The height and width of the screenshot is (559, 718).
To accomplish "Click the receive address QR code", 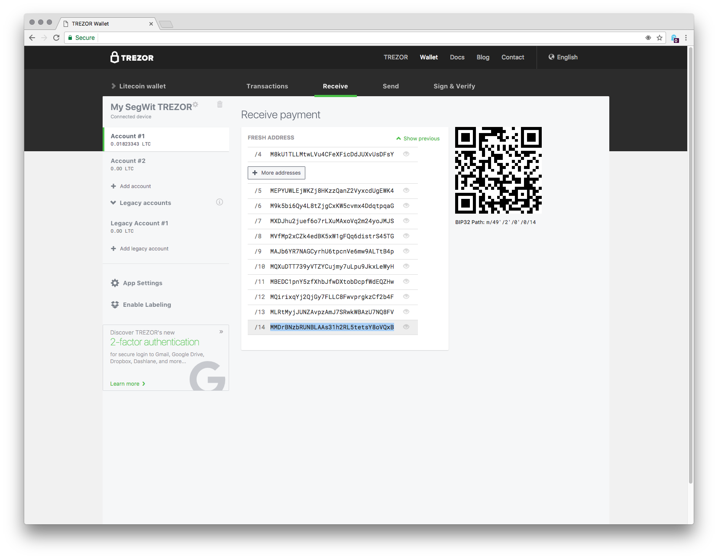I will [x=498, y=170].
